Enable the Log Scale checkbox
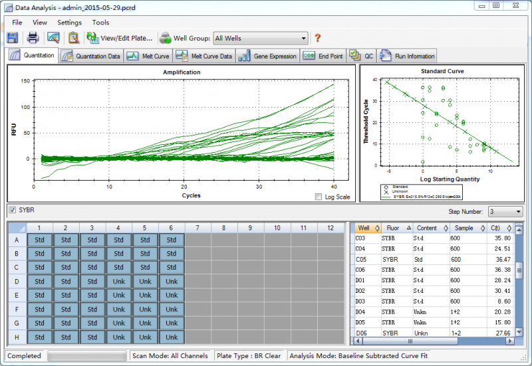 click(319, 197)
